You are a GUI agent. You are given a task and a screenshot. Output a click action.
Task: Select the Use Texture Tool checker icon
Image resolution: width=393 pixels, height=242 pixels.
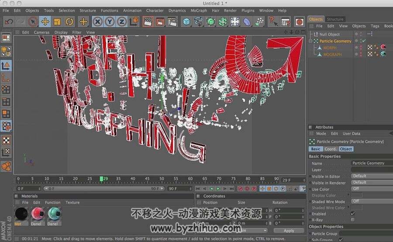[6, 140]
